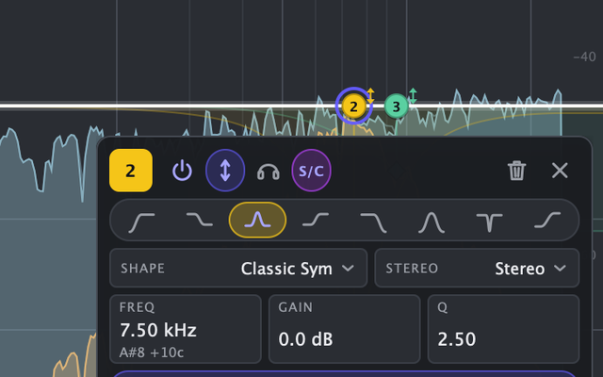Solo the band with headphones icon
This screenshot has height=377, width=603.
[268, 172]
